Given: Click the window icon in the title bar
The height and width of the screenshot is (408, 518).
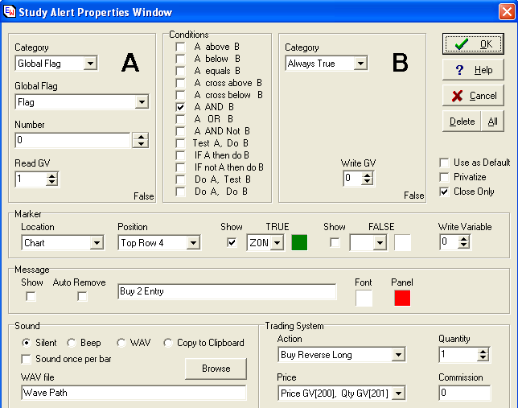Looking at the screenshot, I should [x=10, y=11].
